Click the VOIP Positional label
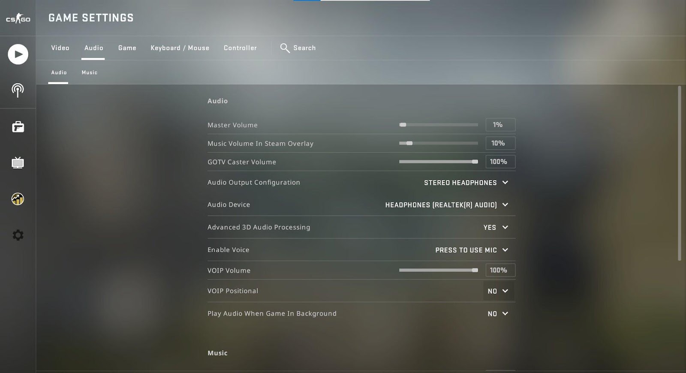Viewport: 686px width, 373px height. pos(233,291)
